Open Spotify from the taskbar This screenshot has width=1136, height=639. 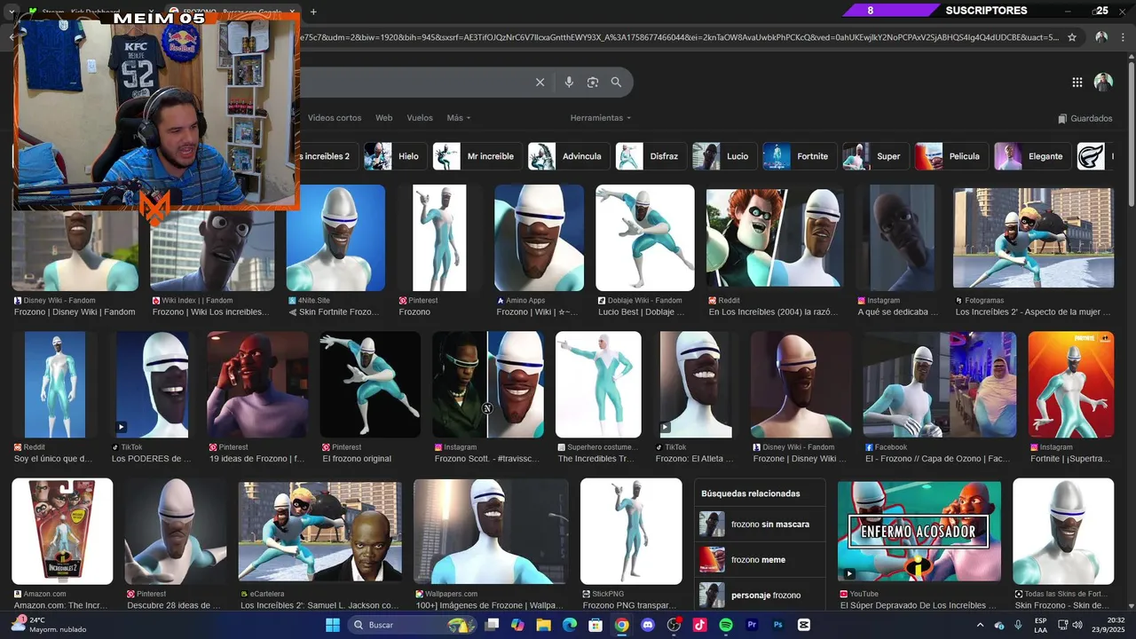pos(726,625)
